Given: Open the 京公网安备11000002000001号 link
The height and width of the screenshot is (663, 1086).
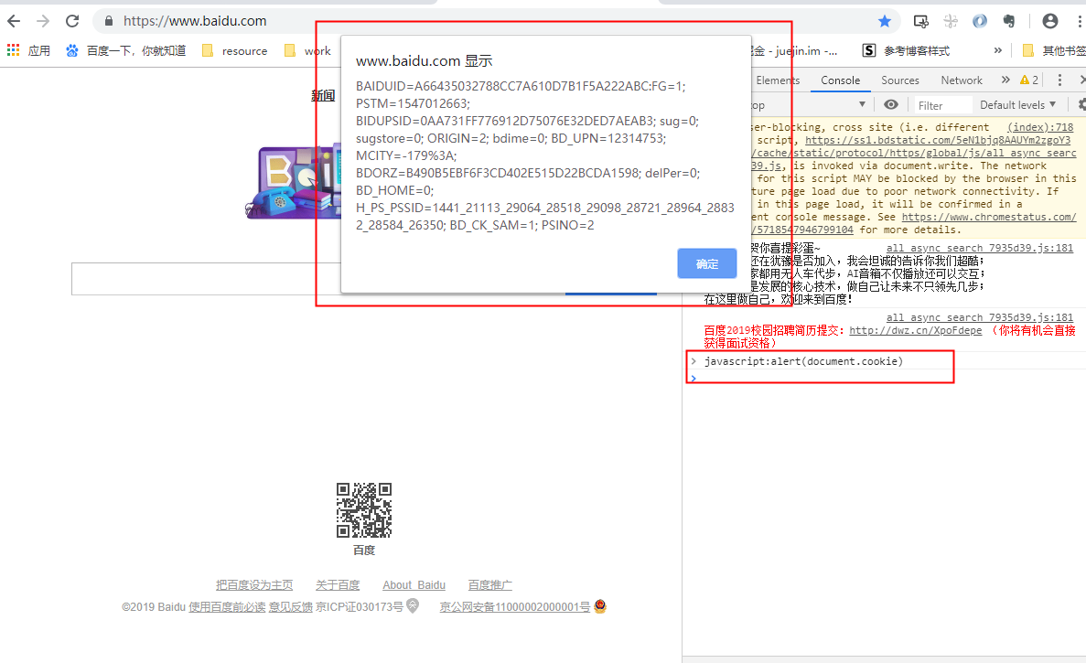Looking at the screenshot, I should [x=514, y=607].
